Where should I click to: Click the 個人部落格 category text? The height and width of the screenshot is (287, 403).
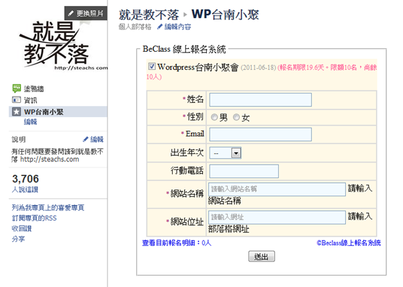[x=135, y=27]
